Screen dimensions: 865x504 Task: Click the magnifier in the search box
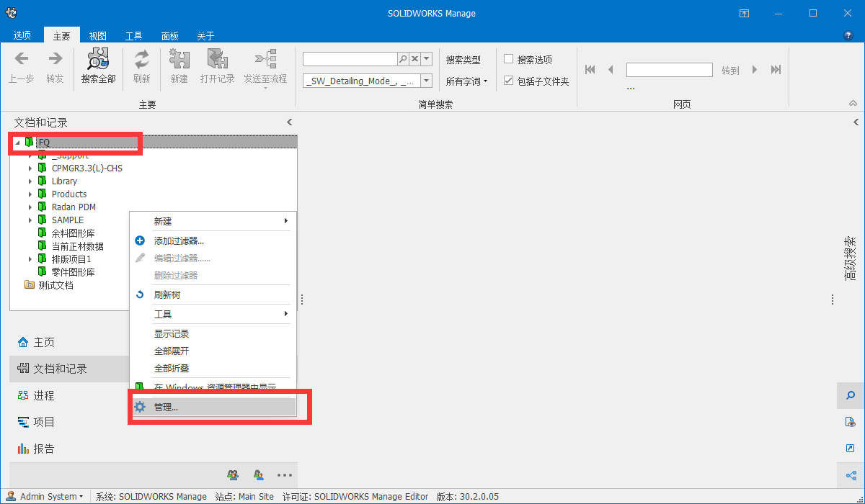(x=404, y=59)
